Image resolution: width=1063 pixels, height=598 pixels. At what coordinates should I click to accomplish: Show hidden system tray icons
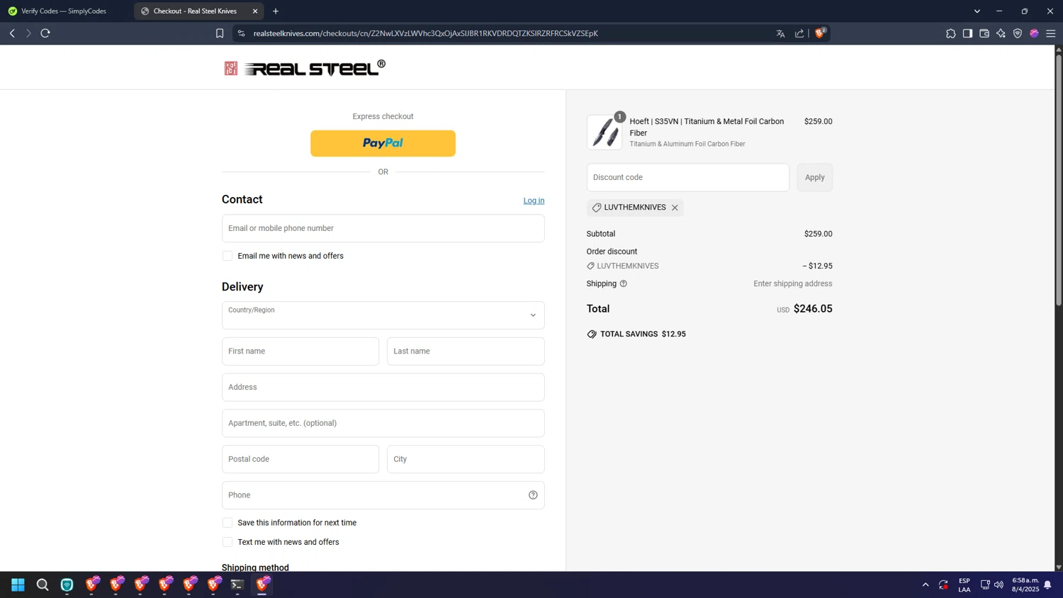coord(926,585)
